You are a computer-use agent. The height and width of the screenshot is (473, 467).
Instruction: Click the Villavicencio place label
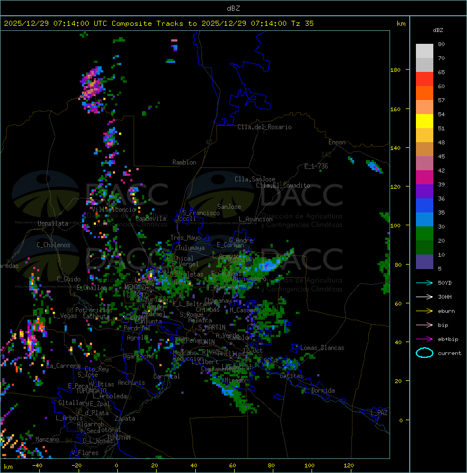[x=113, y=210]
